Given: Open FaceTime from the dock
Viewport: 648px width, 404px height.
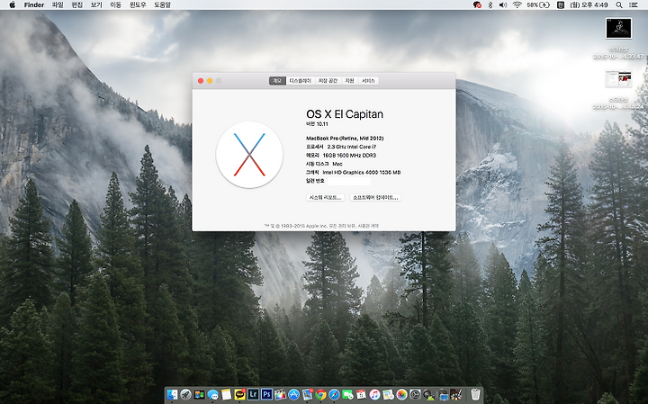Looking at the screenshot, I should pos(347,394).
